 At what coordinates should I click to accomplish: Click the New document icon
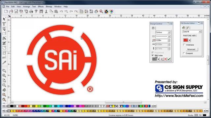click(6, 11)
